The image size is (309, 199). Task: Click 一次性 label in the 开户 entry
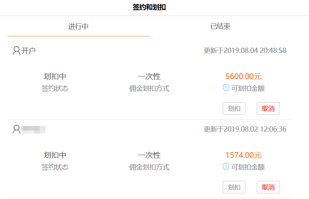(149, 76)
